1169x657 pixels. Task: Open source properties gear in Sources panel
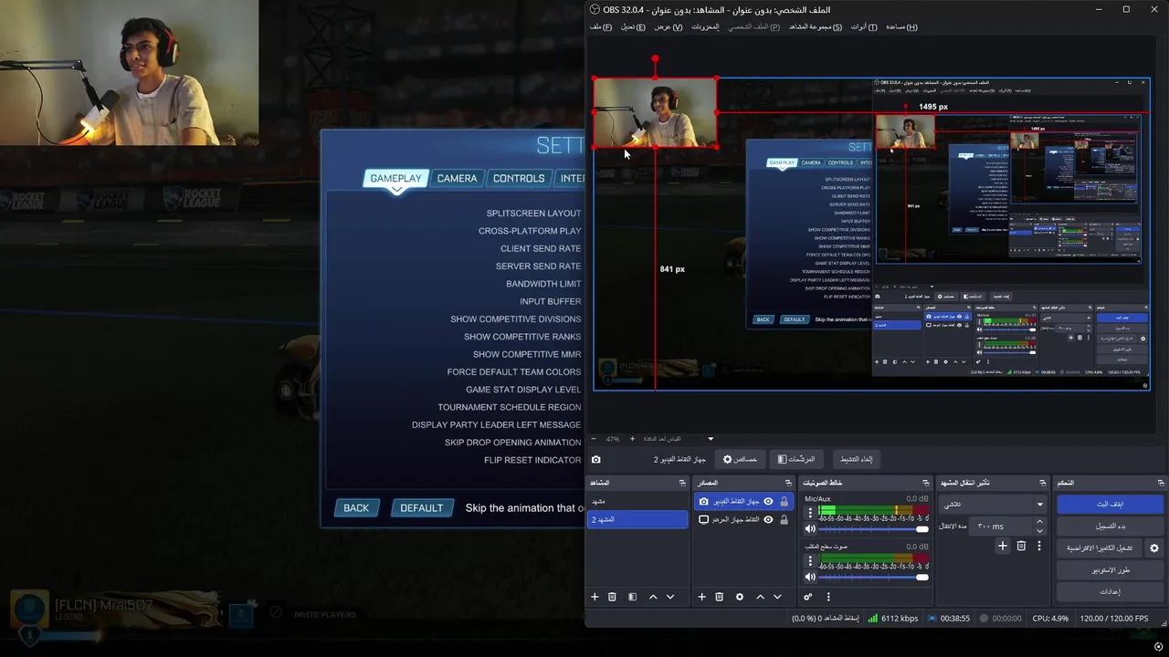click(740, 597)
